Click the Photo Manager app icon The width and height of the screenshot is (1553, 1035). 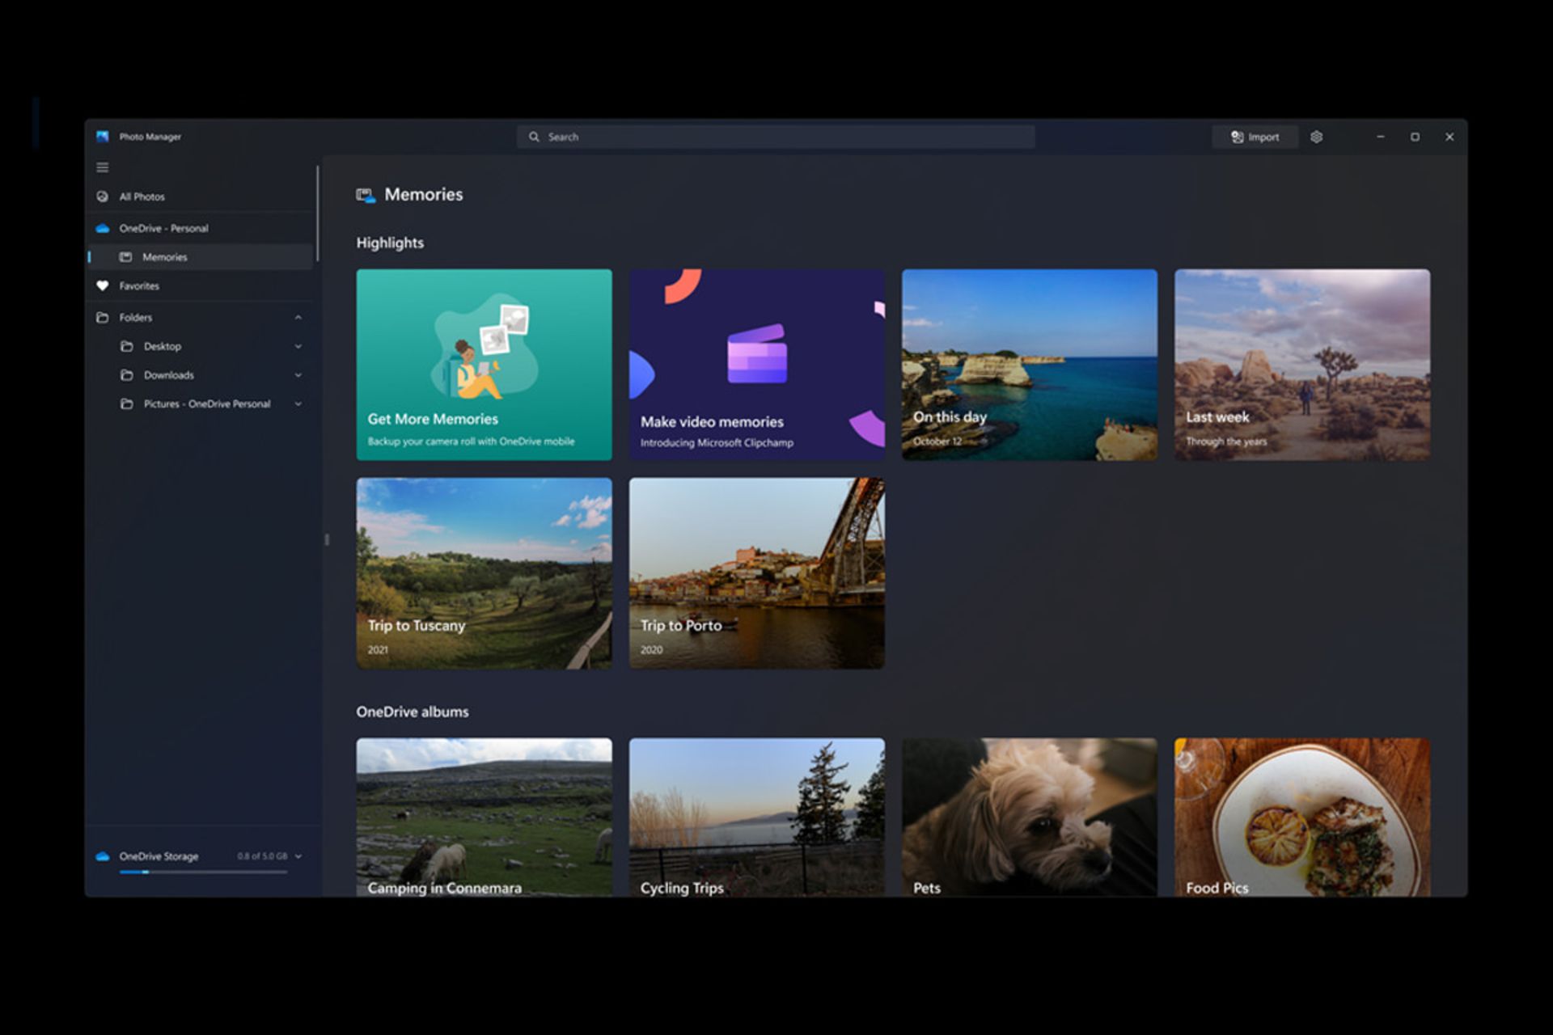(x=103, y=137)
